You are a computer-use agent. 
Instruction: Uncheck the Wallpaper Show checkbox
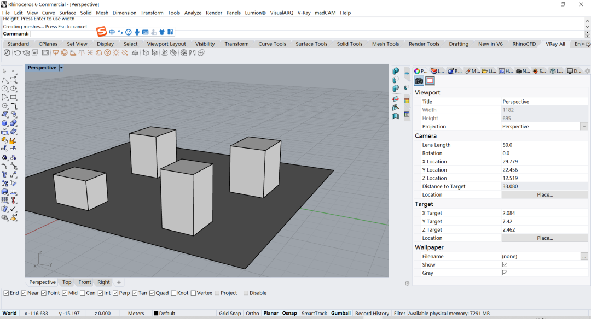pyautogui.click(x=505, y=265)
